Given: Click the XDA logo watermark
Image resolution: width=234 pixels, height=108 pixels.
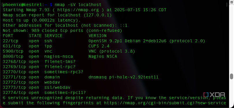Looking at the screenshot, I should (x=214, y=95).
